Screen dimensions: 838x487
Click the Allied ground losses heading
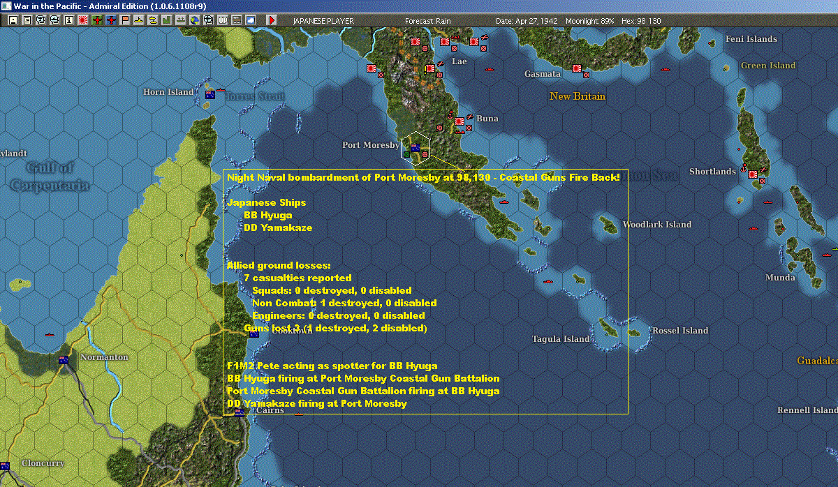(279, 265)
